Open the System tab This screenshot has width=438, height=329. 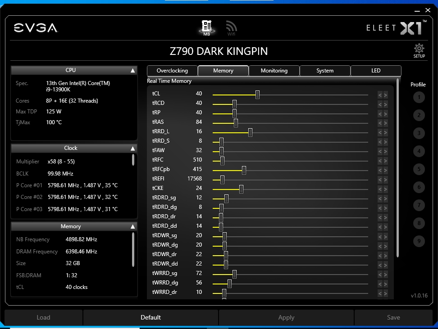click(x=325, y=71)
